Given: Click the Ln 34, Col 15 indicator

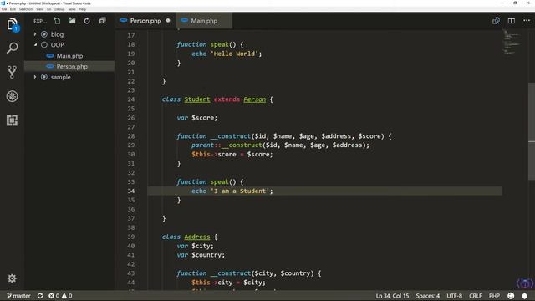Looking at the screenshot, I should [392, 296].
